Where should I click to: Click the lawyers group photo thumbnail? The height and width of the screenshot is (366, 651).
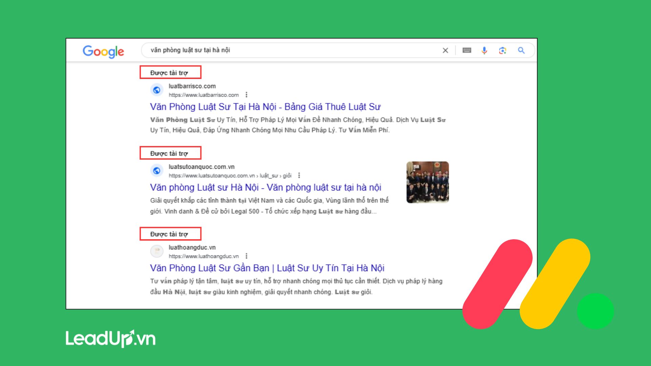point(428,182)
